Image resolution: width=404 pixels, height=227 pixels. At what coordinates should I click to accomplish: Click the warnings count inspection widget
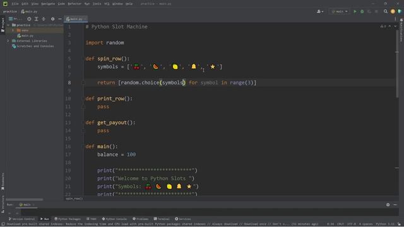[x=383, y=26]
